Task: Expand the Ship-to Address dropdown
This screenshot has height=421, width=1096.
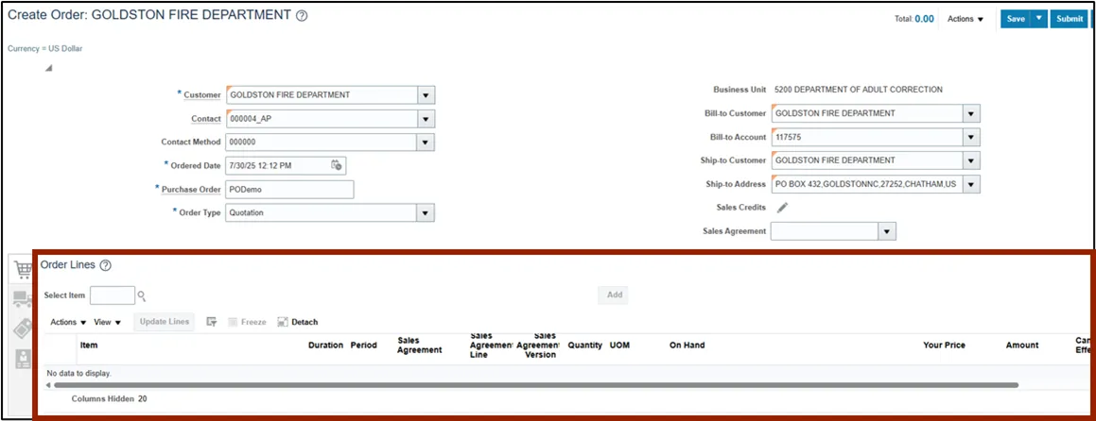Action: click(x=971, y=184)
